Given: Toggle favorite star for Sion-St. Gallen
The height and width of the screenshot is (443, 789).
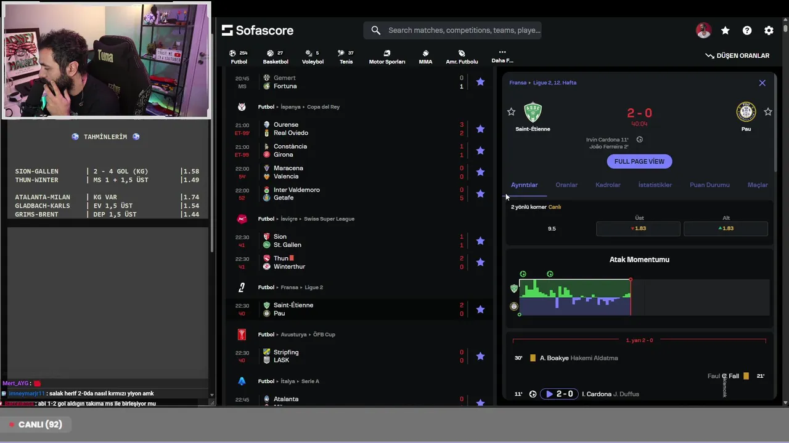Looking at the screenshot, I should pos(480,241).
